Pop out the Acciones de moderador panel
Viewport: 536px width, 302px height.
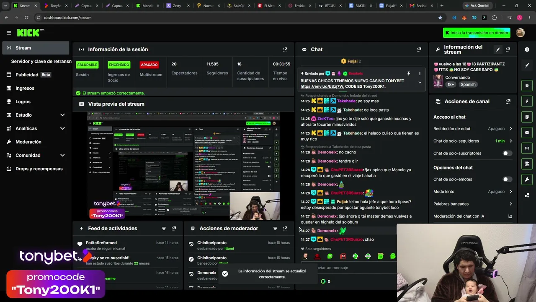click(285, 229)
